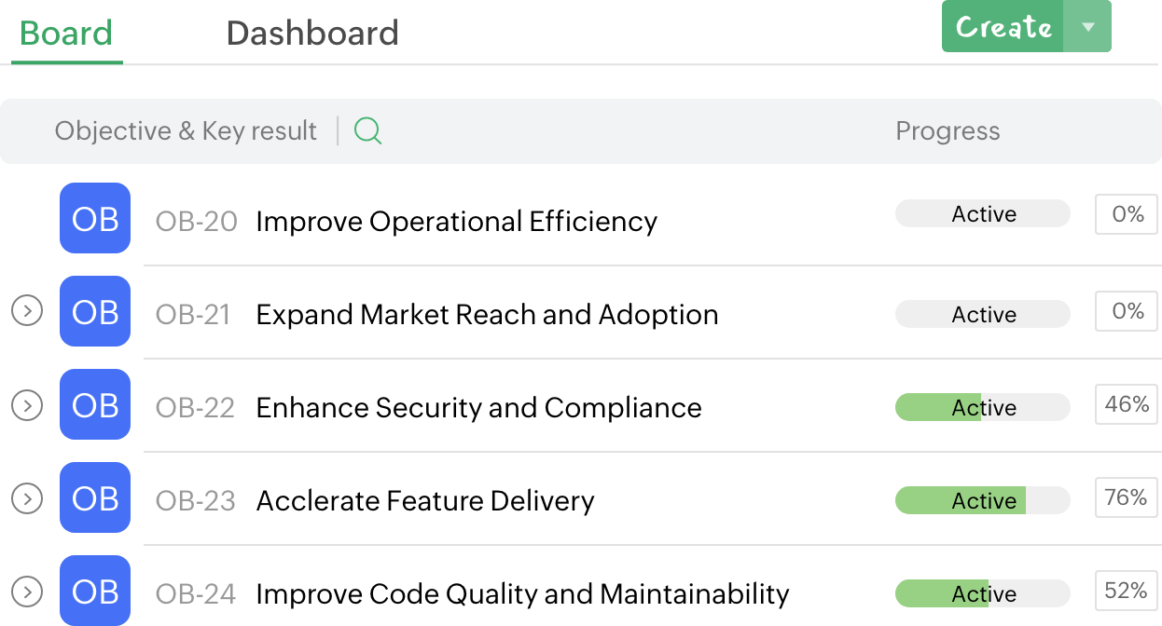Viewport: 1162px width, 626px height.
Task: Select the third row's Active progress bar
Action: (x=983, y=408)
